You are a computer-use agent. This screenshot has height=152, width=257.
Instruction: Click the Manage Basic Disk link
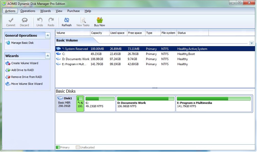tap(22, 43)
